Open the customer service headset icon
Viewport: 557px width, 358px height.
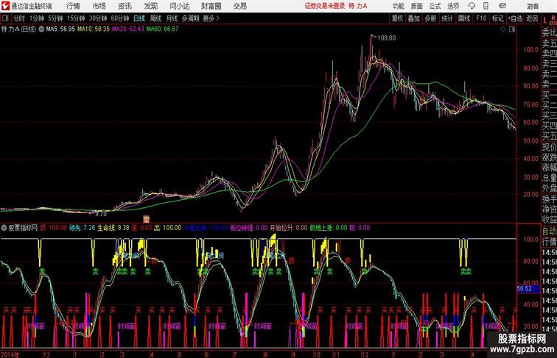pos(472,6)
